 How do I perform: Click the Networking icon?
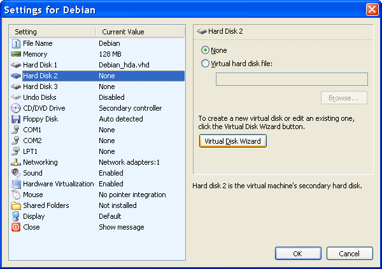coord(16,162)
